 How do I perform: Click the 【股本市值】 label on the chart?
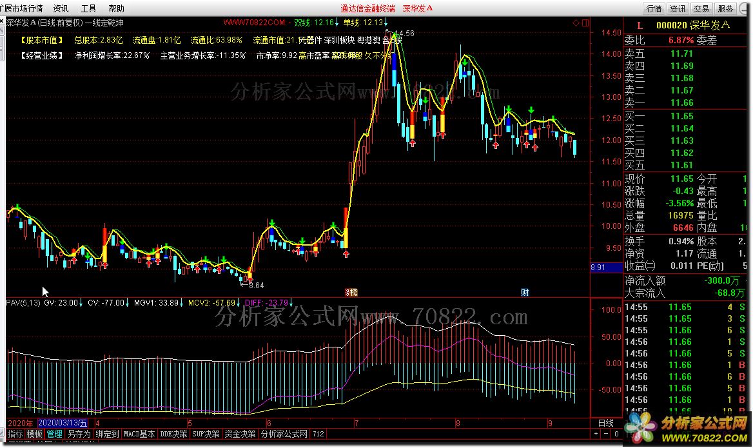pyautogui.click(x=41, y=41)
